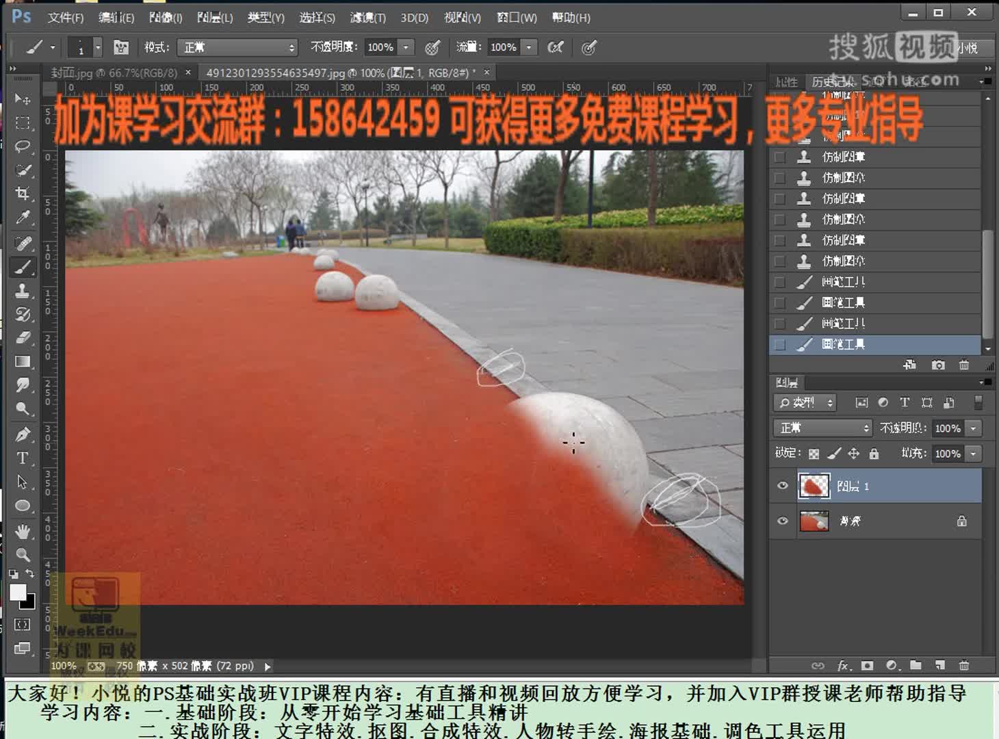Click the fx layer styles button
This screenshot has height=739, width=999.
[844, 665]
